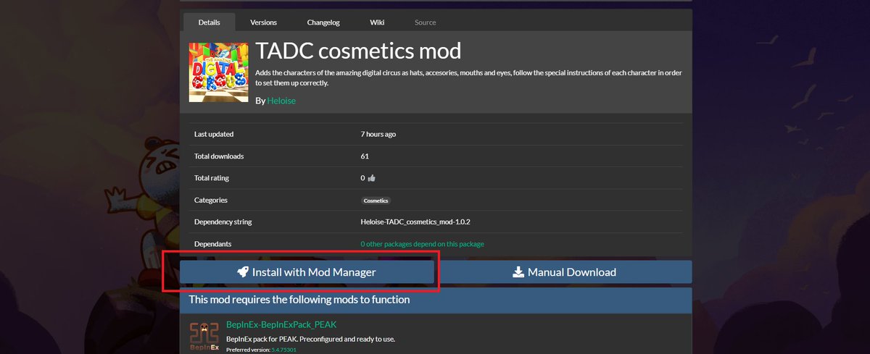Click rocket icon on install button
The height and width of the screenshot is (354, 870).
243,272
